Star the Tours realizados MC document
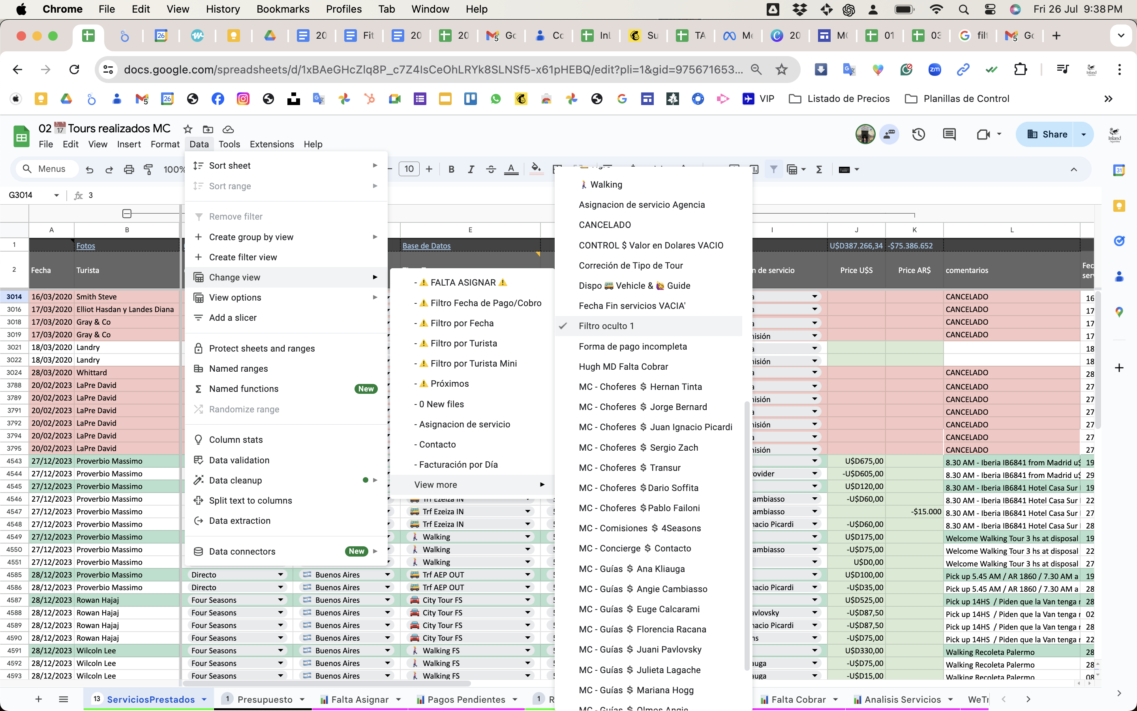Viewport: 1137px width, 711px height. pyautogui.click(x=188, y=129)
